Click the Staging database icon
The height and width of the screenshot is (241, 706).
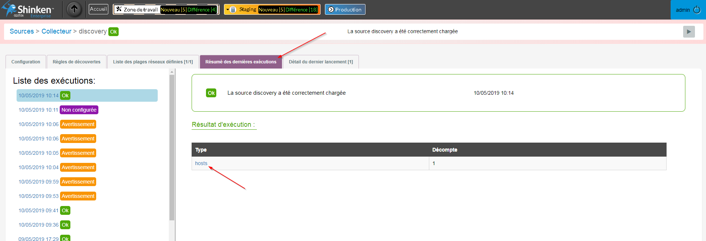click(233, 10)
